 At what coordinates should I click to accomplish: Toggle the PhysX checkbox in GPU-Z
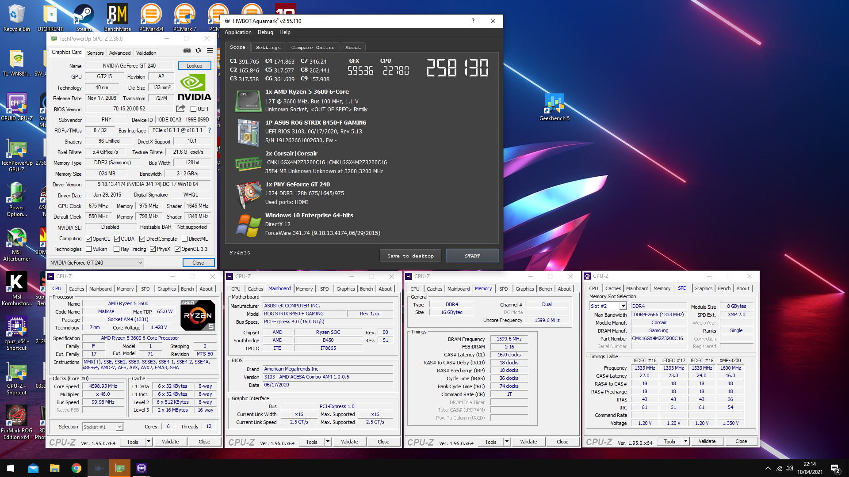[153, 249]
